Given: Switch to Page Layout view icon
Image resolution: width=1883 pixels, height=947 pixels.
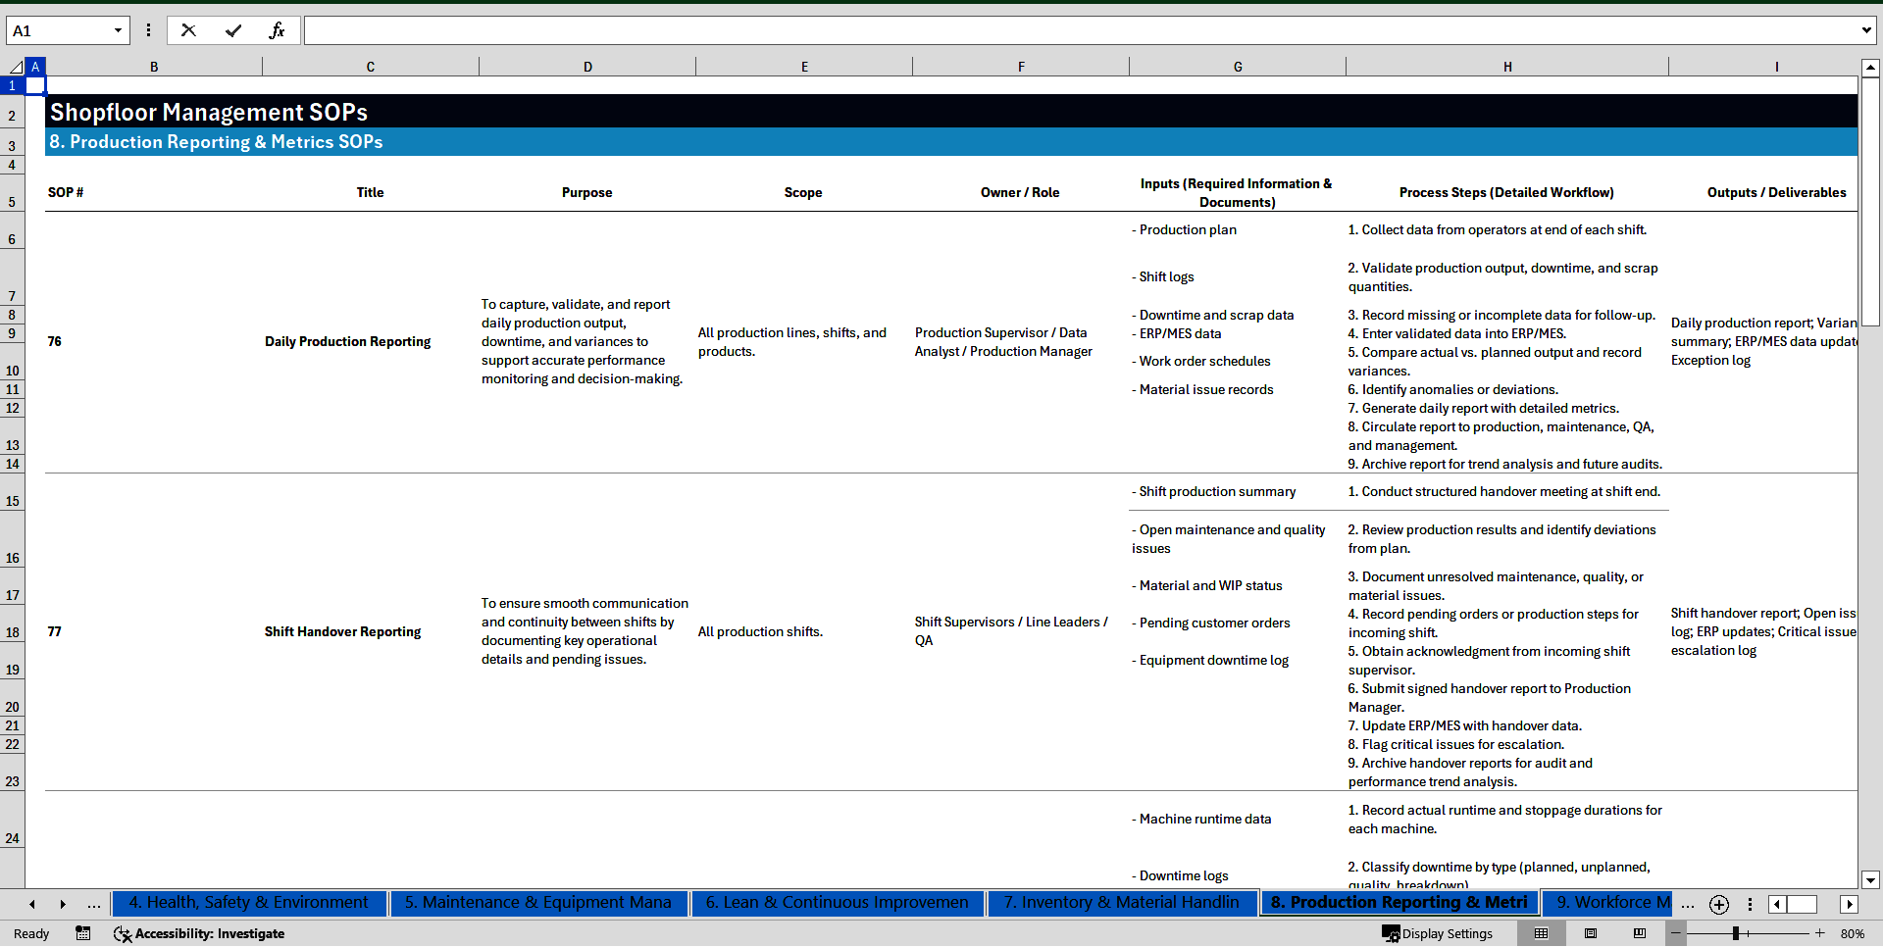Looking at the screenshot, I should 1589,933.
